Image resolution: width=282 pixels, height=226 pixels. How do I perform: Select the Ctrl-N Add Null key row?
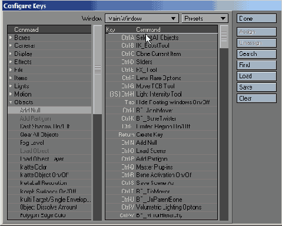161,142
